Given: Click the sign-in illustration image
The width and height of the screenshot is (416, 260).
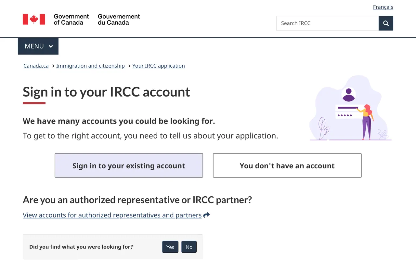Looking at the screenshot, I should click(350, 108).
